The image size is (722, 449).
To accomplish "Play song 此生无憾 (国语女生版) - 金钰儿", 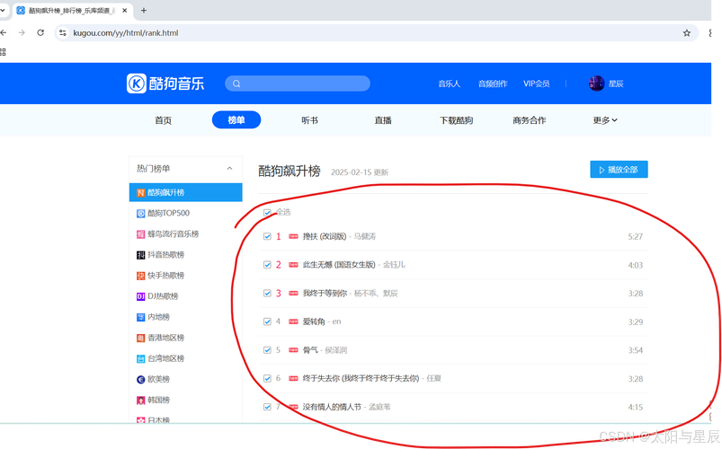I will coord(354,265).
